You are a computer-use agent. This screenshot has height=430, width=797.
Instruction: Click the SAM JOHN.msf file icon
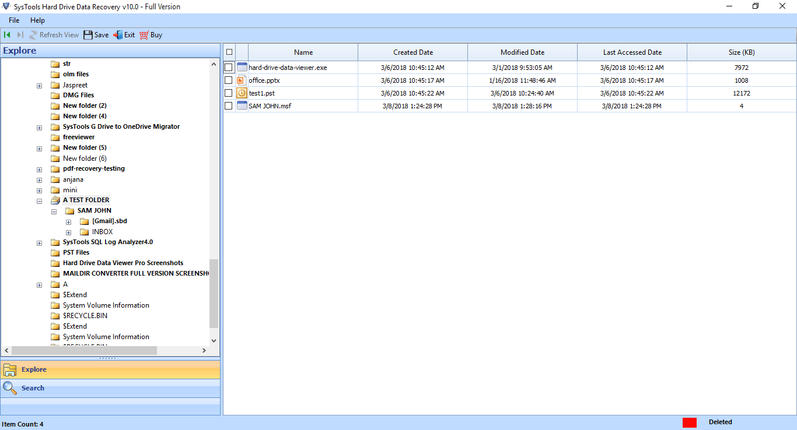242,106
